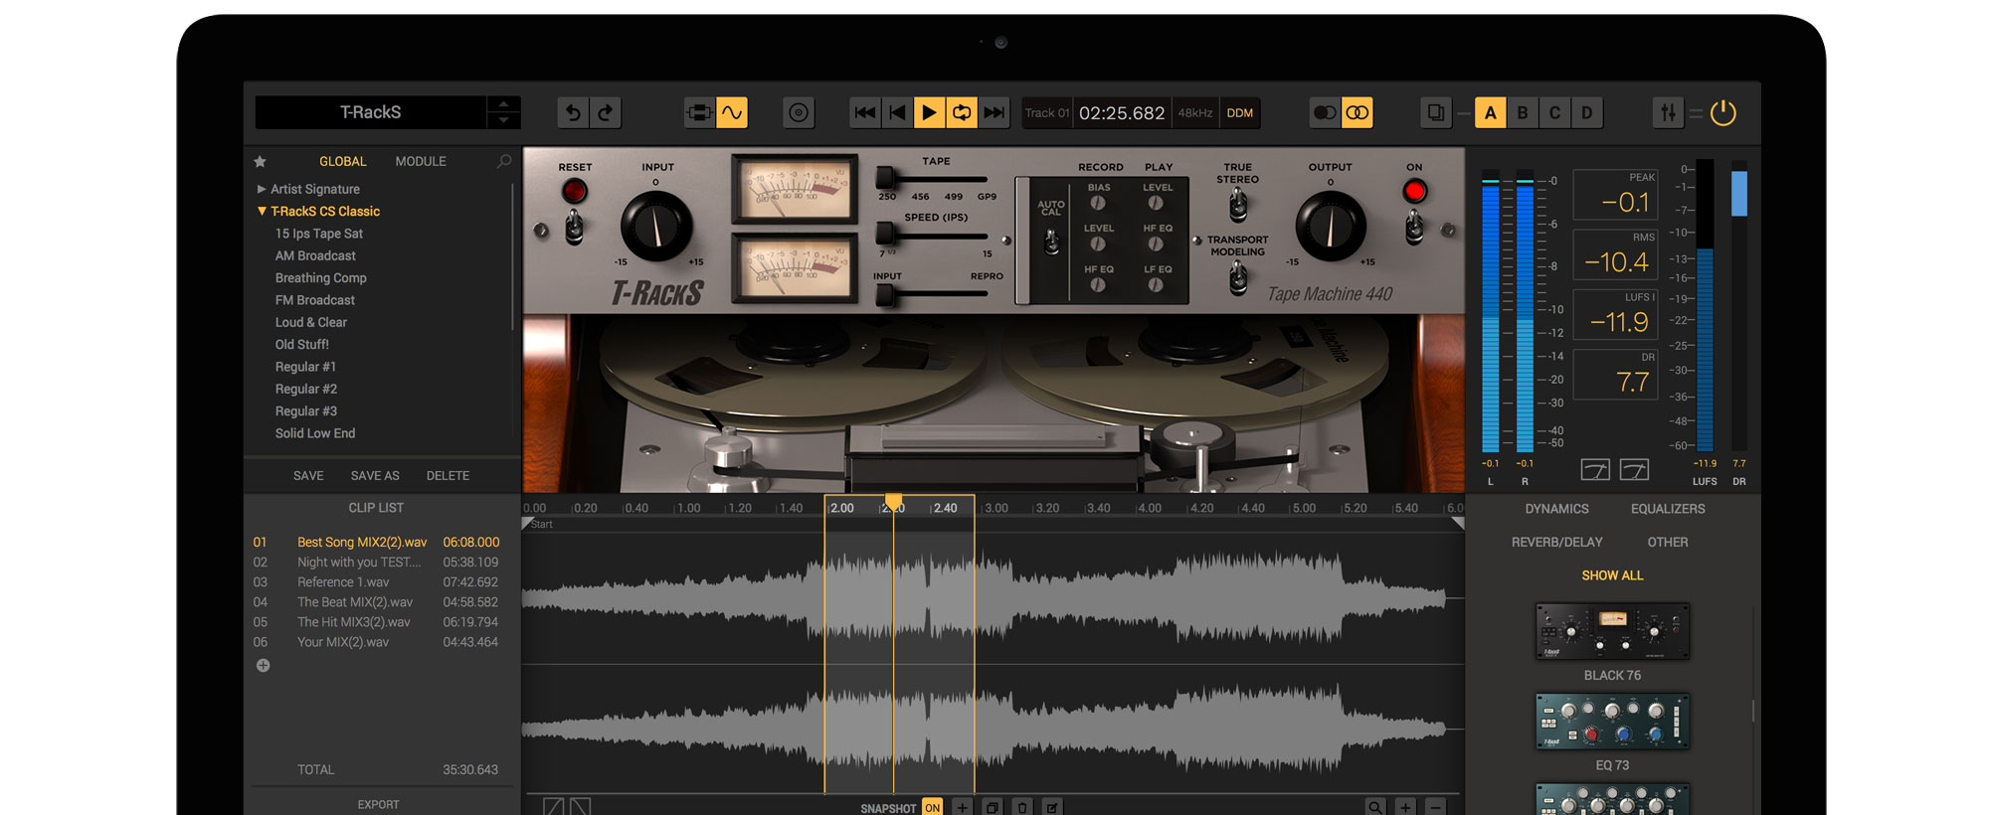The width and height of the screenshot is (1989, 815).
Task: Go back to the track start
Action: click(x=897, y=113)
